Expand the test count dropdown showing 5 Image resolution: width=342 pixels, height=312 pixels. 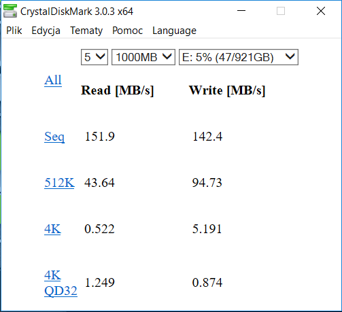coord(95,57)
